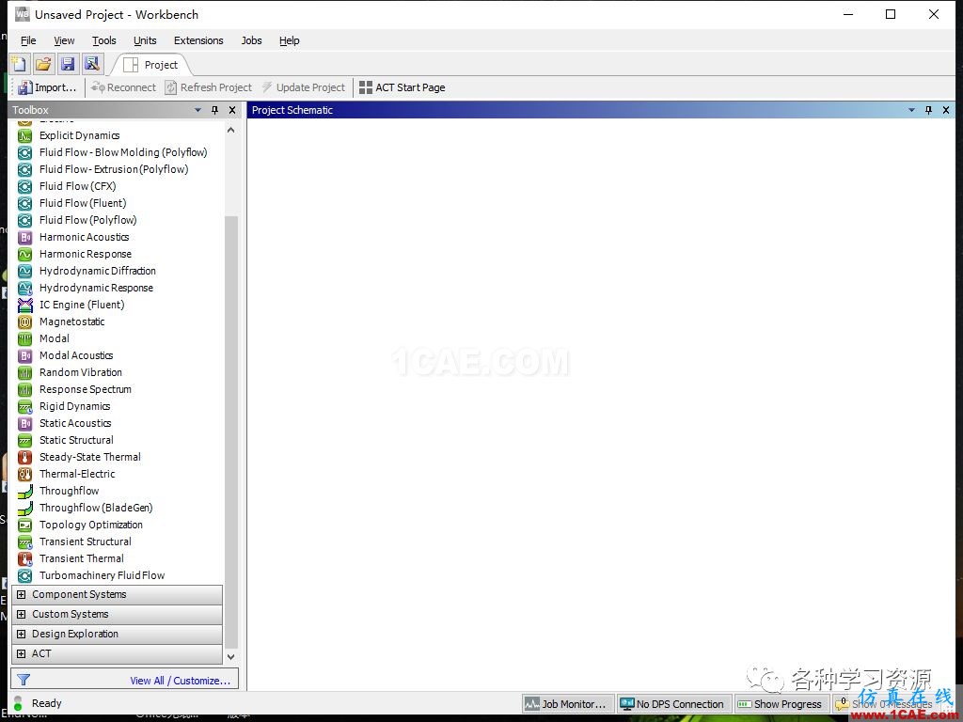This screenshot has width=963, height=722.
Task: Click the Modal system icon
Action: [24, 338]
